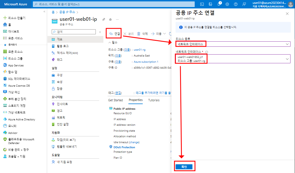Click change link for Idle timeout
Viewport: 295px width, 173px height.
point(134,142)
